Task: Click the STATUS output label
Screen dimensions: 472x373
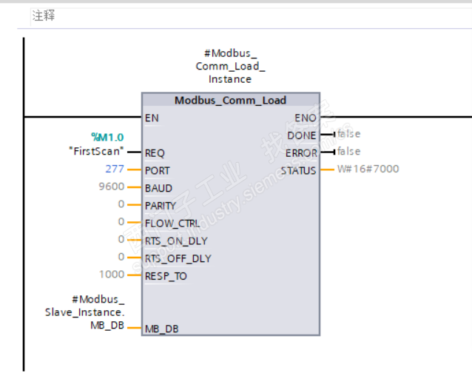Action: click(299, 171)
